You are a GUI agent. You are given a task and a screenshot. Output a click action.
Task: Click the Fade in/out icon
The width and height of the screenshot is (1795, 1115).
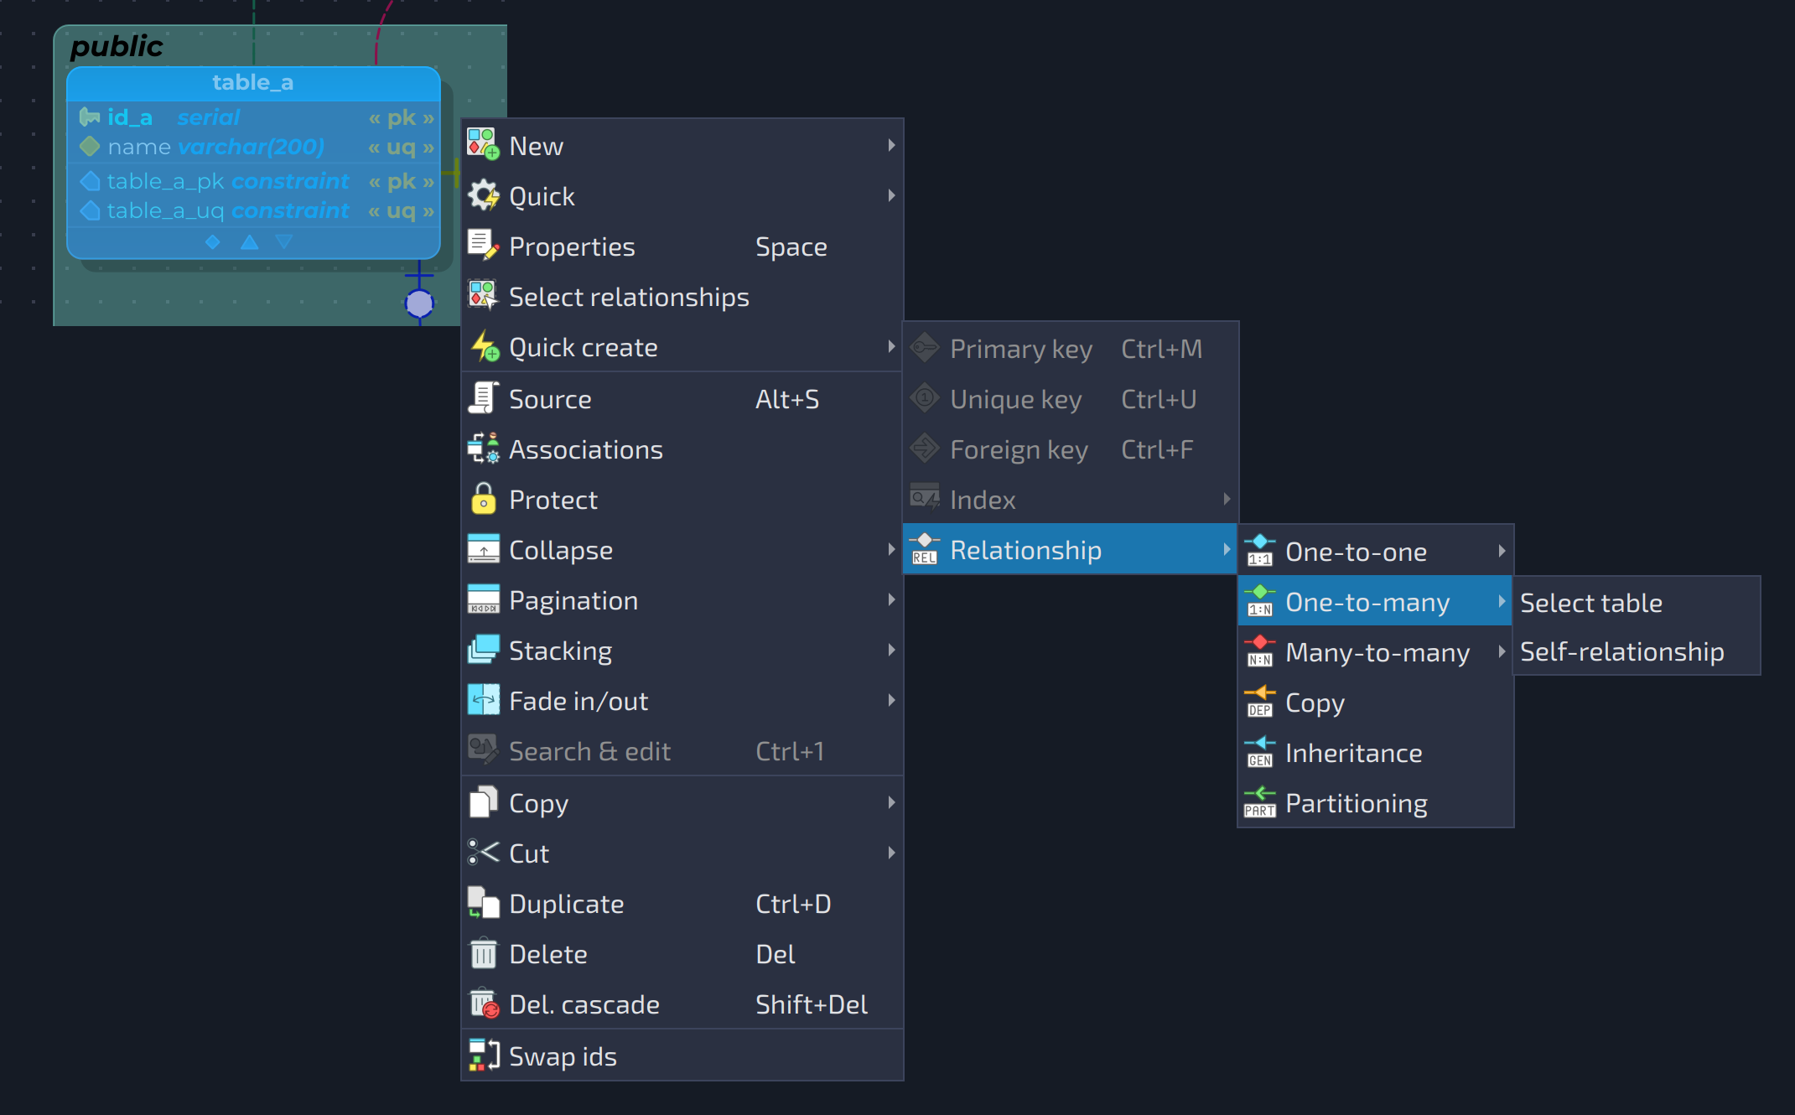484,700
